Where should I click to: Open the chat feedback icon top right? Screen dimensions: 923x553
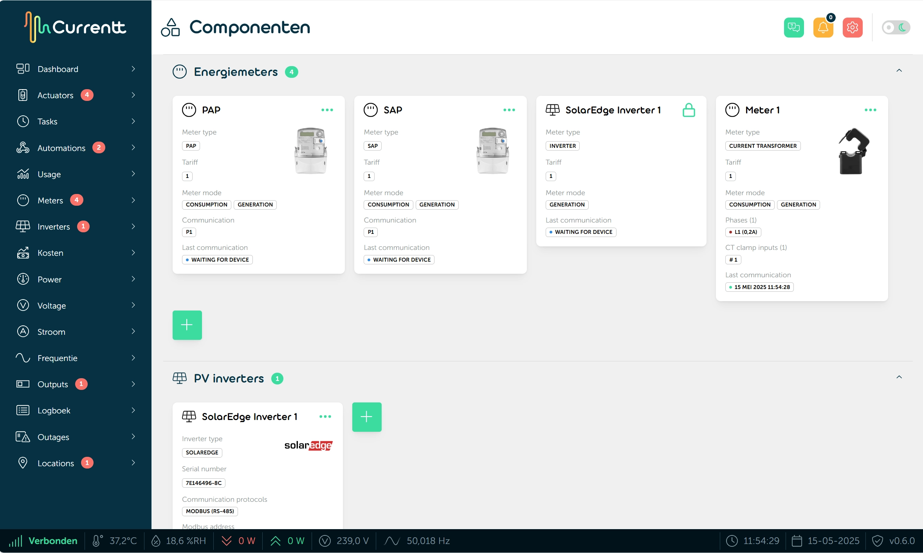coord(794,27)
